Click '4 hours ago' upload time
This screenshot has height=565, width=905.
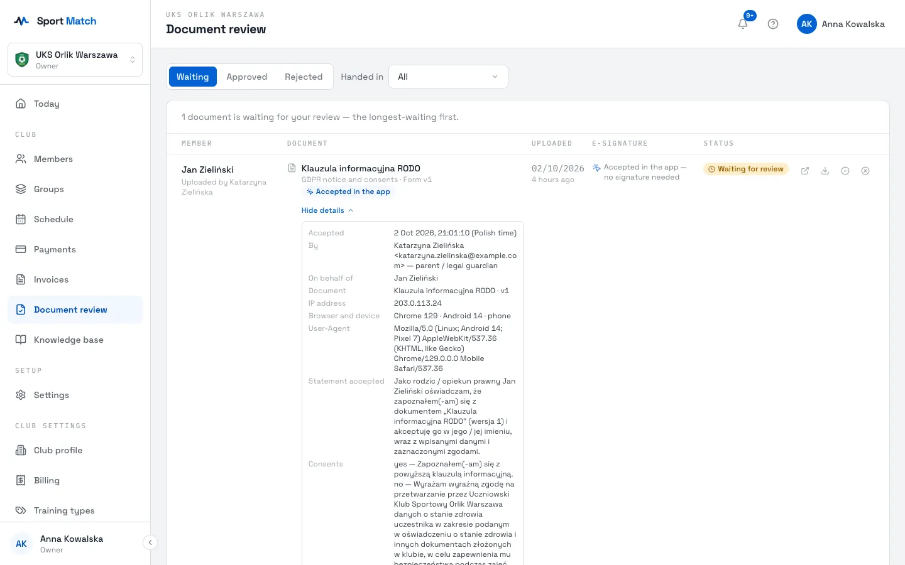point(553,180)
